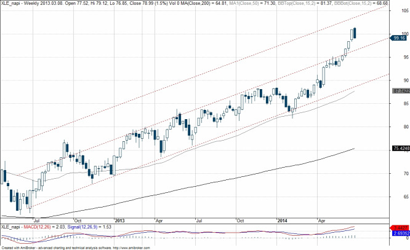Click the 2013 year label on time axis
This screenshot has width=410, height=250.
[120, 221]
